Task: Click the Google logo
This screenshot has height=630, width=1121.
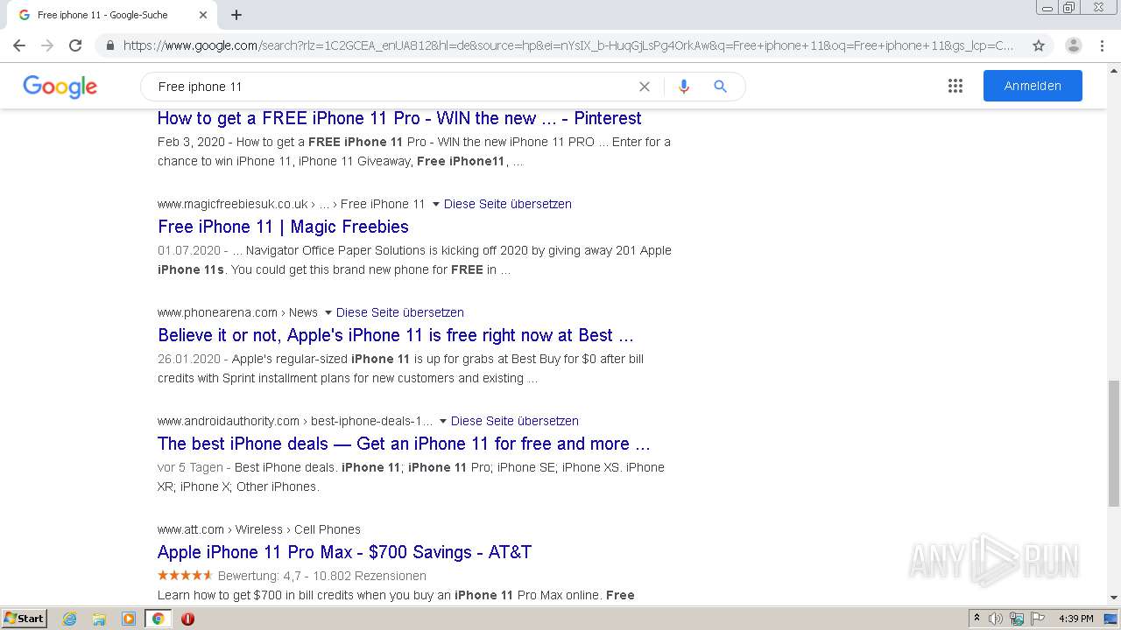Action: pyautogui.click(x=60, y=87)
